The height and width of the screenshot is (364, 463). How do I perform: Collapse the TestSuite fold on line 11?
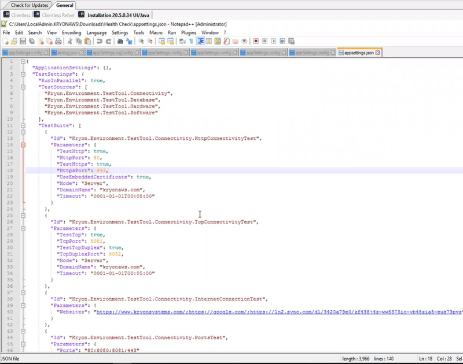tap(23, 125)
